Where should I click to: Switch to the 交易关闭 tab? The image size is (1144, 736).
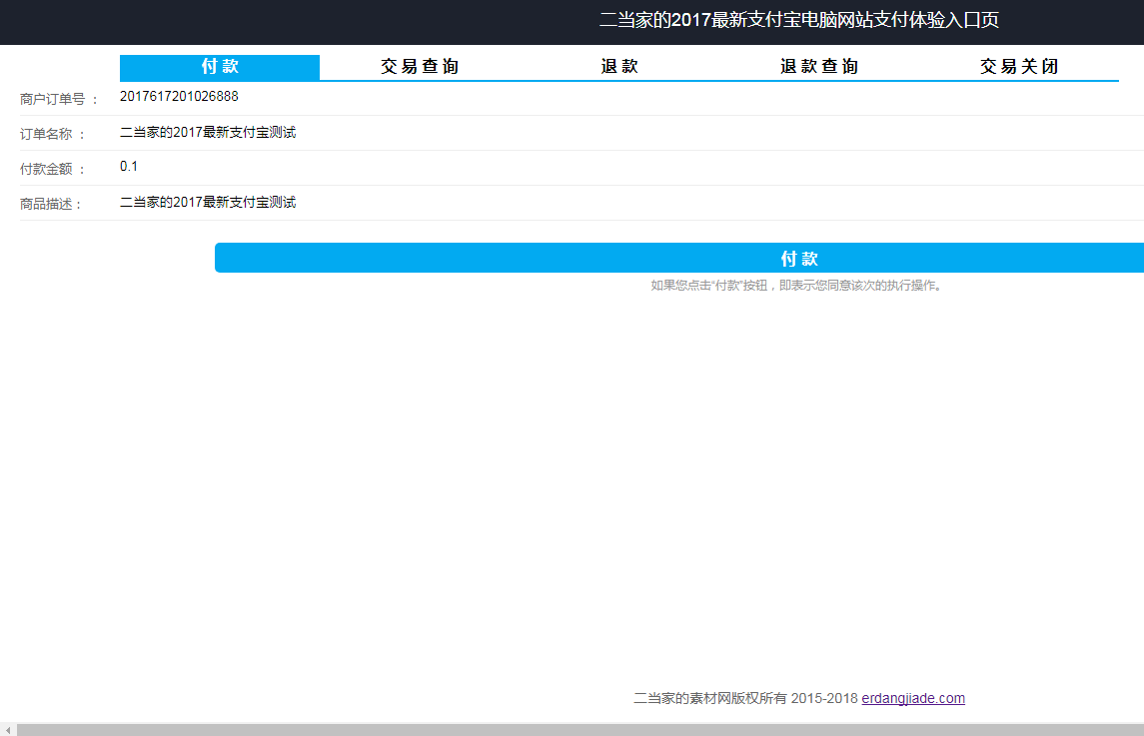pos(1019,67)
